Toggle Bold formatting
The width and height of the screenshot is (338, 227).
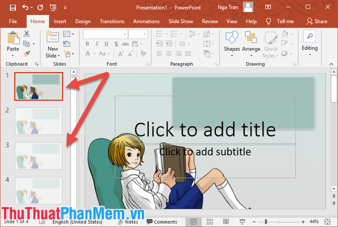point(87,44)
